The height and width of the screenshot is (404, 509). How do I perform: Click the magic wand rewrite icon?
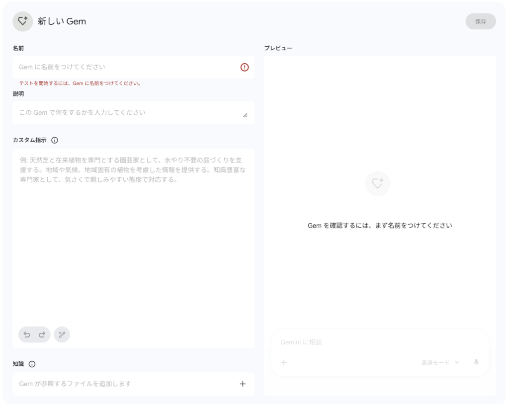tap(62, 334)
